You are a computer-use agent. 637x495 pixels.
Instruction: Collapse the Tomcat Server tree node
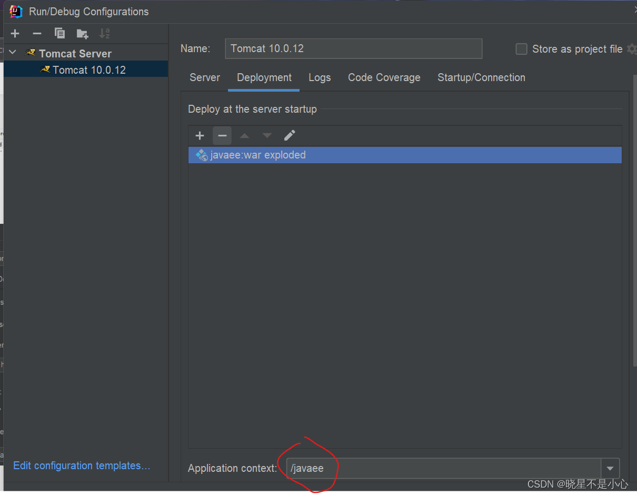tap(13, 53)
